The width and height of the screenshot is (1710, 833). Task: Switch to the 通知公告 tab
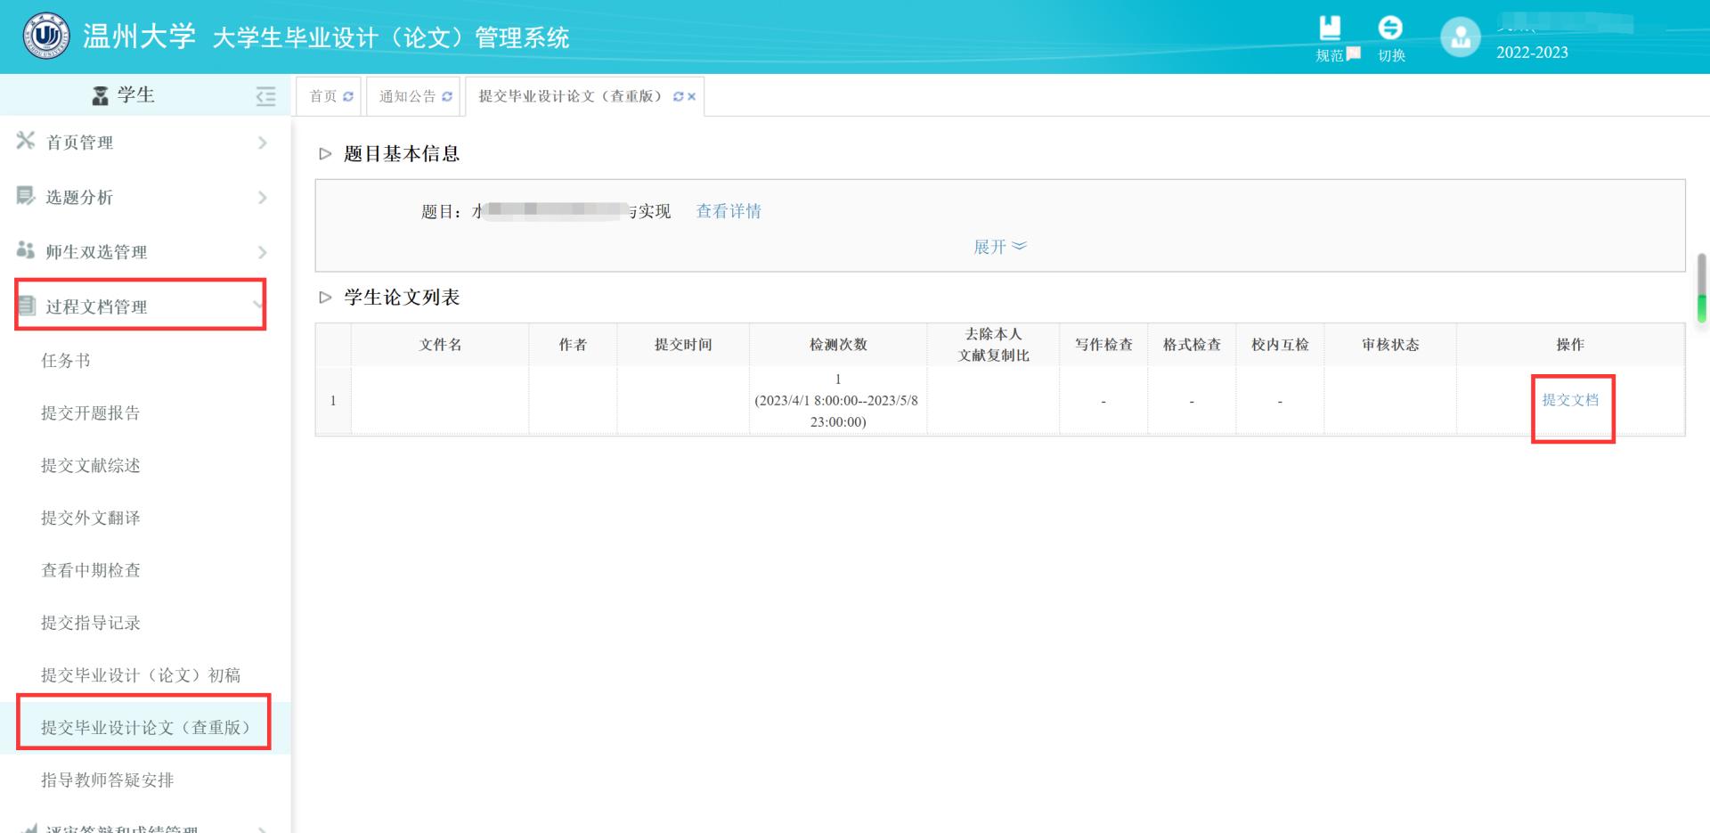pyautogui.click(x=407, y=97)
